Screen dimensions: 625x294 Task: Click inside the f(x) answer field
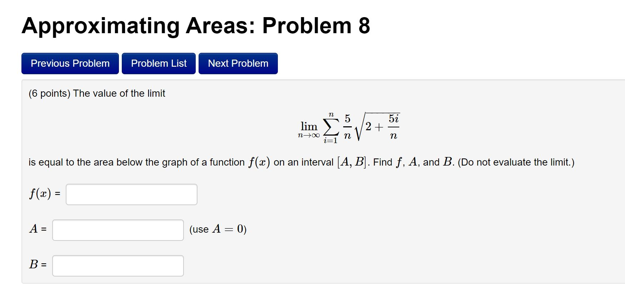(x=131, y=194)
